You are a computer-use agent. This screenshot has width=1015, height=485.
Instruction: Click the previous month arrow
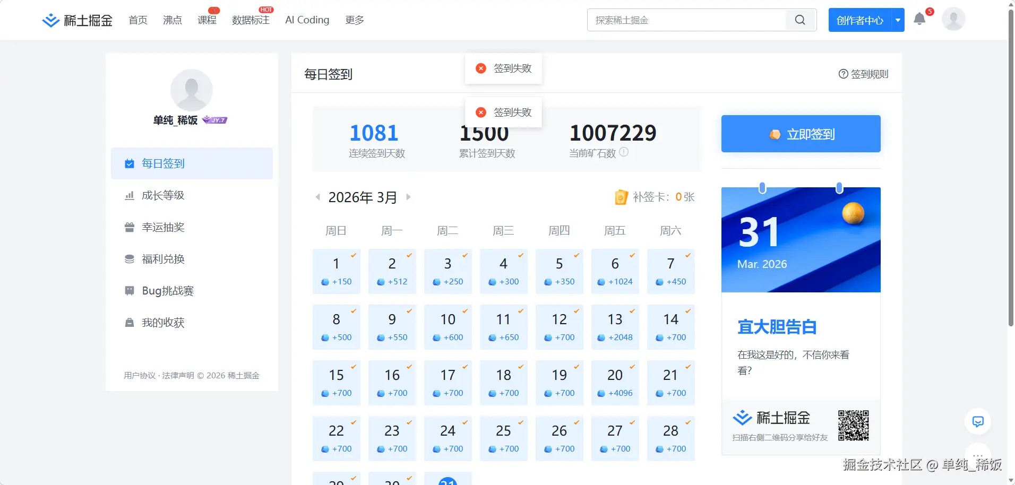[x=317, y=197]
